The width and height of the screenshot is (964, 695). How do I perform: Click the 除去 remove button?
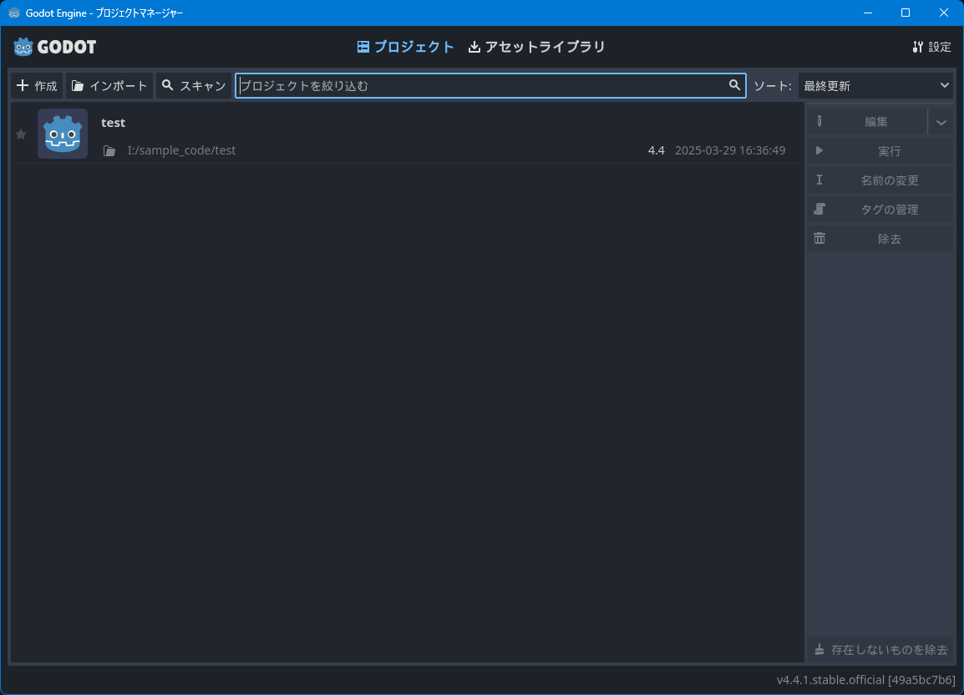880,239
